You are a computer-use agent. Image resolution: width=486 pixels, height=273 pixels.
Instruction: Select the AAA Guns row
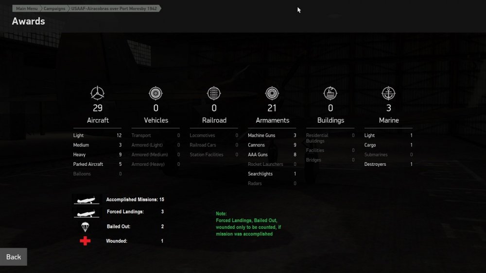[272, 155]
